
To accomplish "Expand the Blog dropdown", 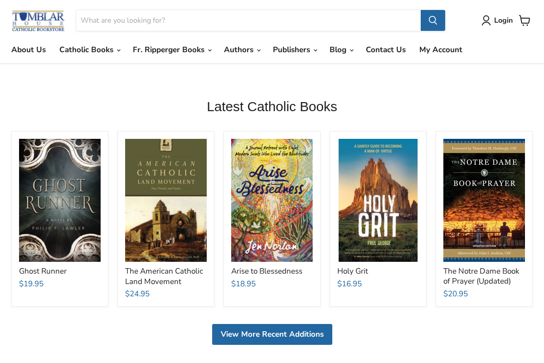I will tap(340, 50).
